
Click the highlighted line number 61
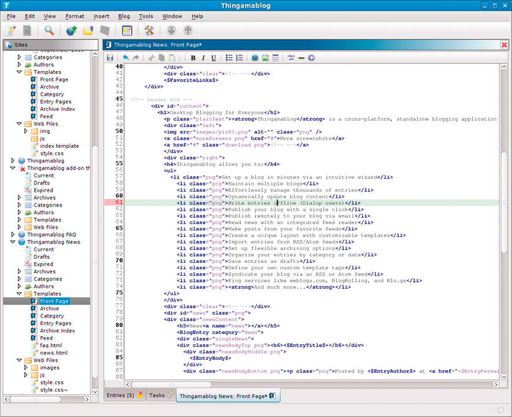(x=114, y=203)
